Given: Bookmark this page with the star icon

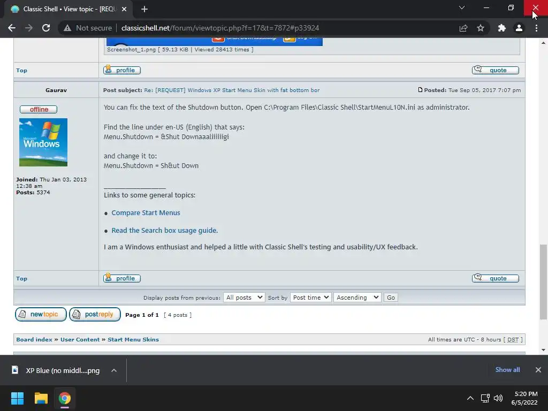Looking at the screenshot, I should point(481,28).
